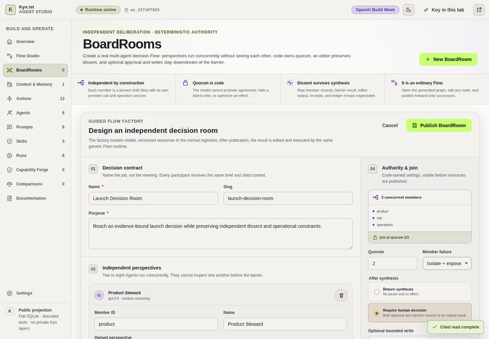Click the '3 concurrent members' branch icon

[x=376, y=197]
